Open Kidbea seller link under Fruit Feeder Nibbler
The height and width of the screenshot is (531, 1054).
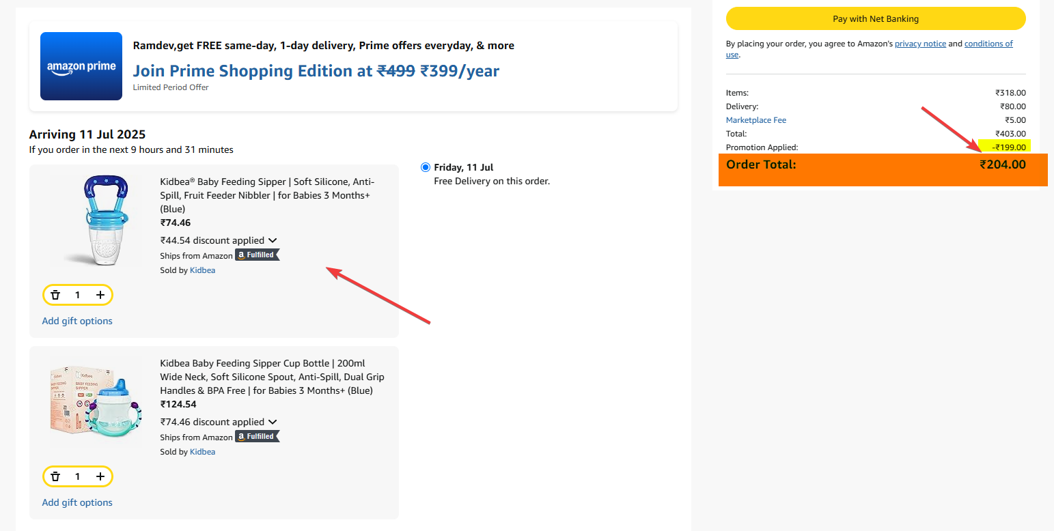(202, 270)
